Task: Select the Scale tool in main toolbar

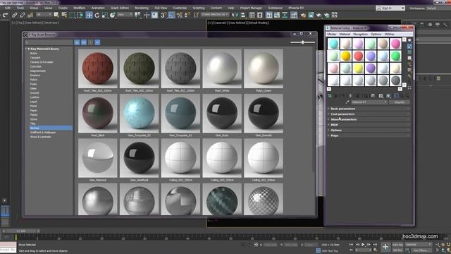Action: [105, 15]
